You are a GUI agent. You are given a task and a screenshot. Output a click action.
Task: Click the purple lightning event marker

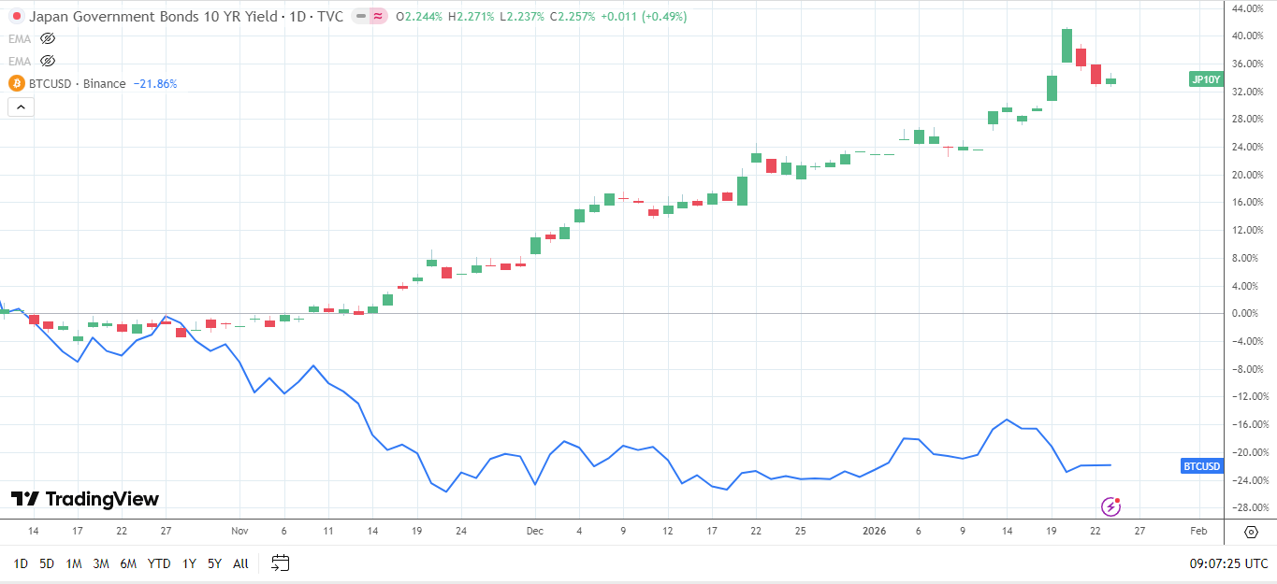tap(1111, 506)
